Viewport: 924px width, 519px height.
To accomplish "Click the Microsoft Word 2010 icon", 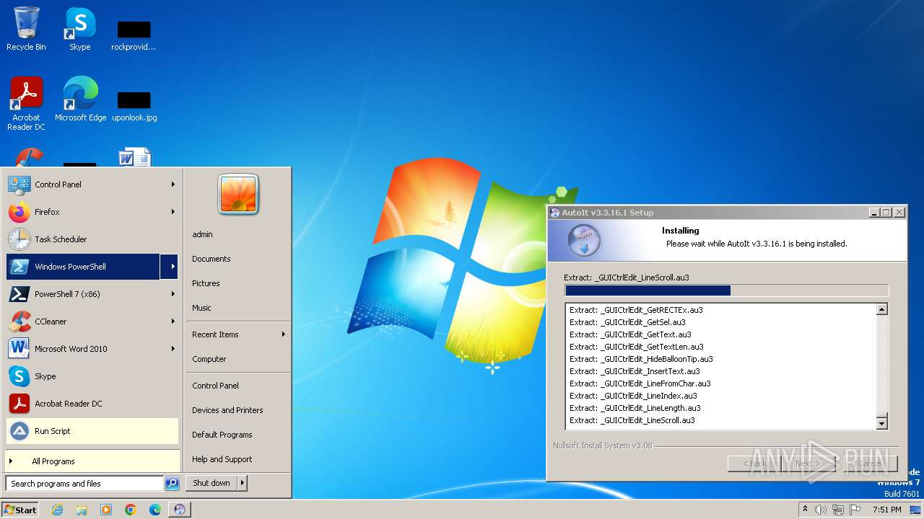I will tap(19, 349).
